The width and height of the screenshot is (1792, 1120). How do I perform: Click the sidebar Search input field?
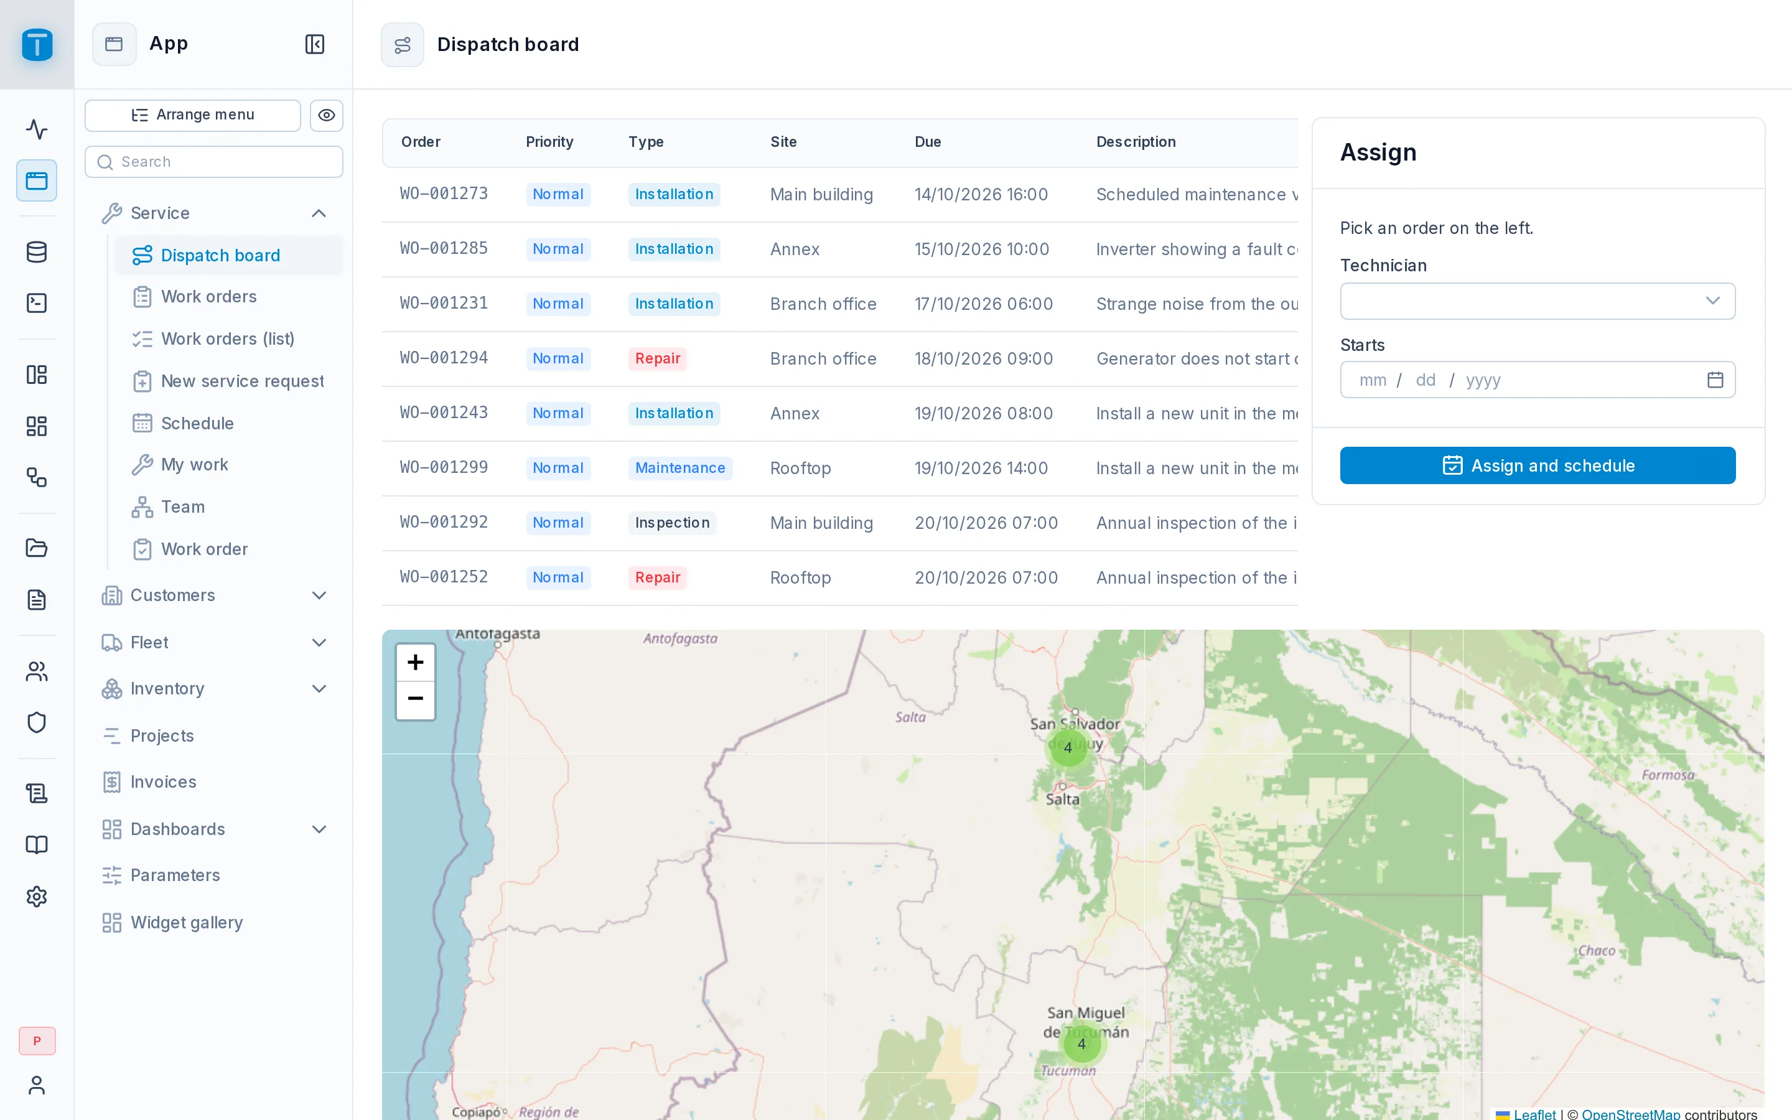click(x=214, y=162)
